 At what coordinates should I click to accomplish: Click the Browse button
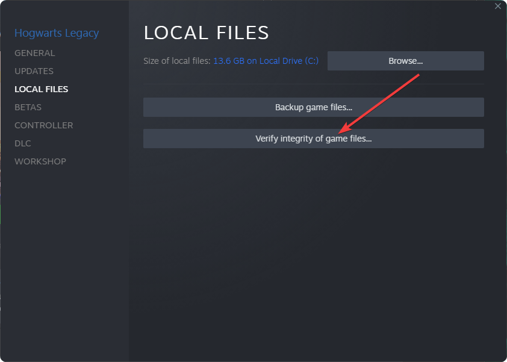tap(405, 61)
